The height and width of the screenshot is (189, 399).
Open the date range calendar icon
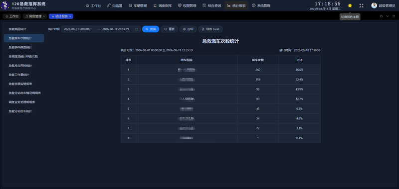click(x=136, y=29)
